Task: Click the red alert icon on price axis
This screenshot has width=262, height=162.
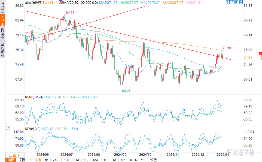Action: (260, 54)
